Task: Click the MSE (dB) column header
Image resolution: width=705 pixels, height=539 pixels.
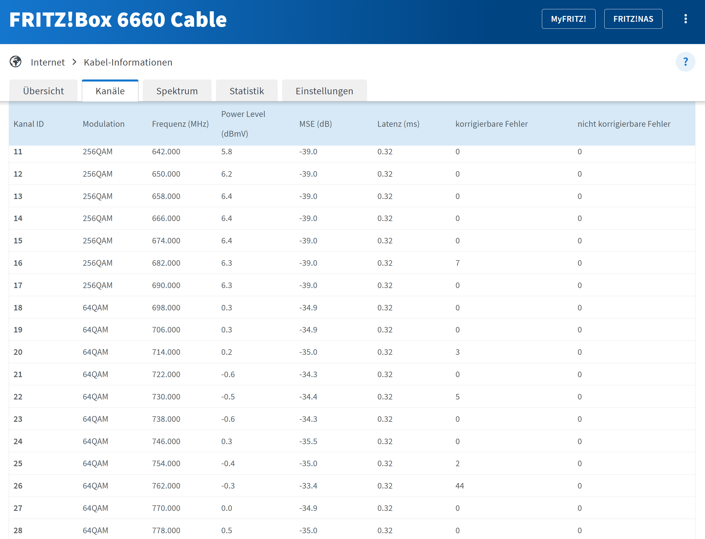Action: pyautogui.click(x=315, y=124)
